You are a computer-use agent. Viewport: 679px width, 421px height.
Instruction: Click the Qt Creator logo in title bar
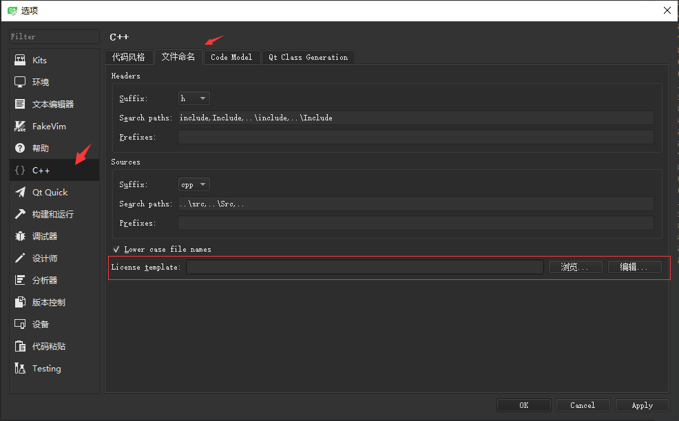point(12,10)
